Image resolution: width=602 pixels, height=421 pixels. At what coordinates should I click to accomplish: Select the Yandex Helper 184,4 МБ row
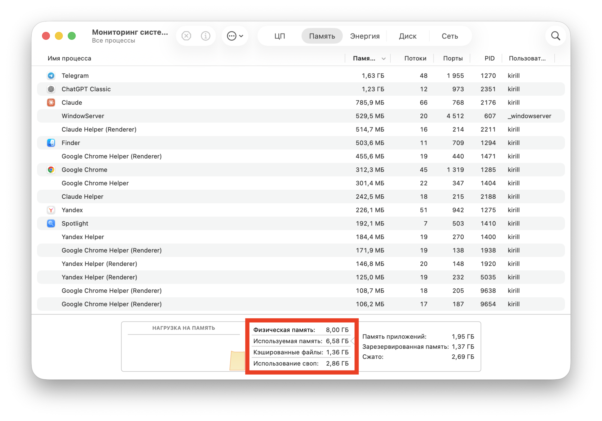click(x=301, y=237)
